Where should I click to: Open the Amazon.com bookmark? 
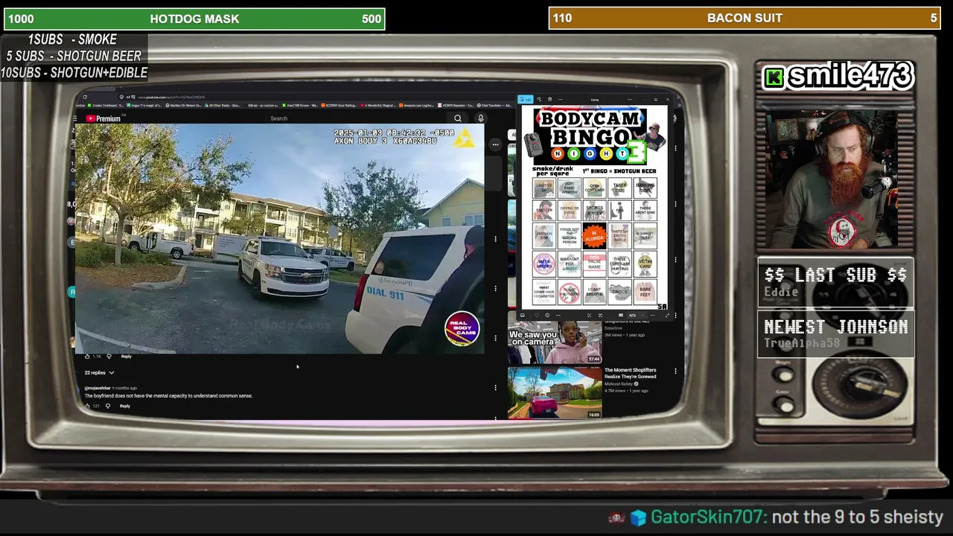(417, 106)
